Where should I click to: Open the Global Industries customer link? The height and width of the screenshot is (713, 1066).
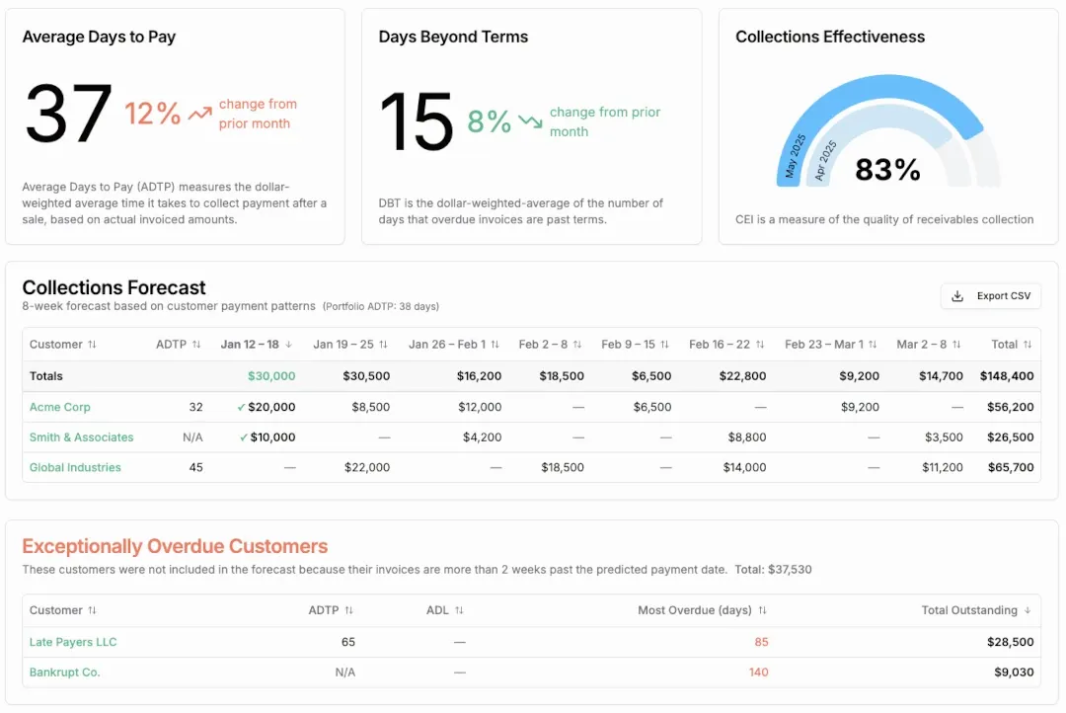coord(75,467)
